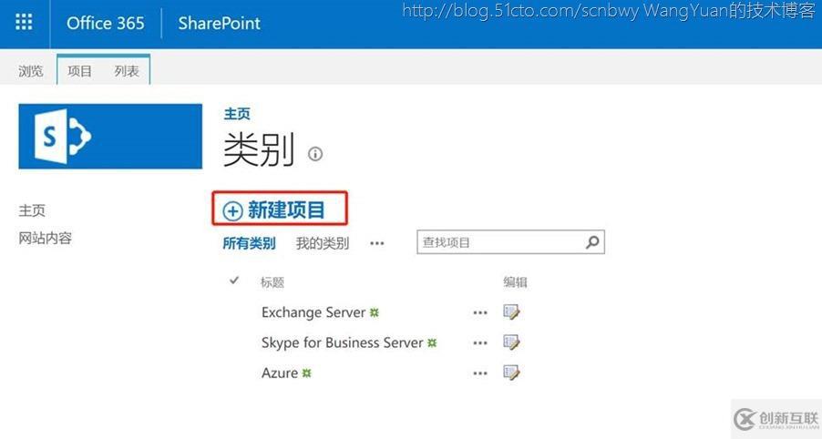Go to 主页 in the left navigation
Viewport: 822px width, 439px height.
click(x=32, y=210)
